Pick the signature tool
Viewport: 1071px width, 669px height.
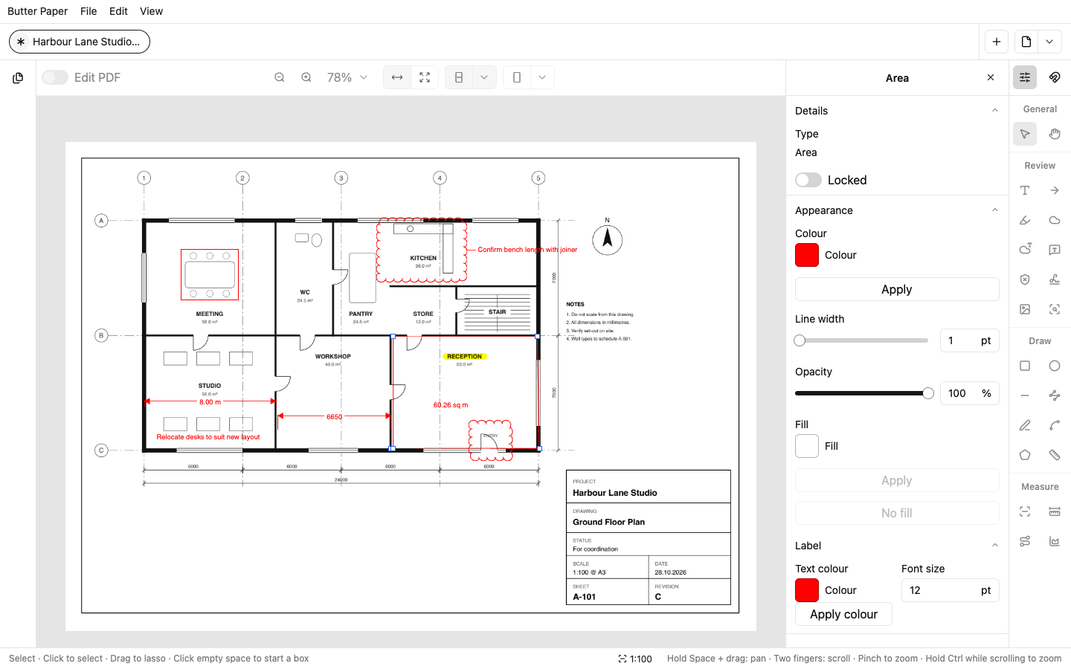point(1055,279)
